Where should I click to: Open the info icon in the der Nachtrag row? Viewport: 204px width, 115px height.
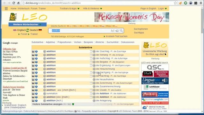tap(36, 76)
